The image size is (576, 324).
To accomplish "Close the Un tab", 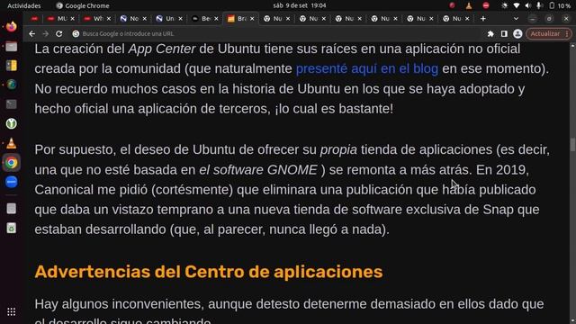I will point(180,18).
